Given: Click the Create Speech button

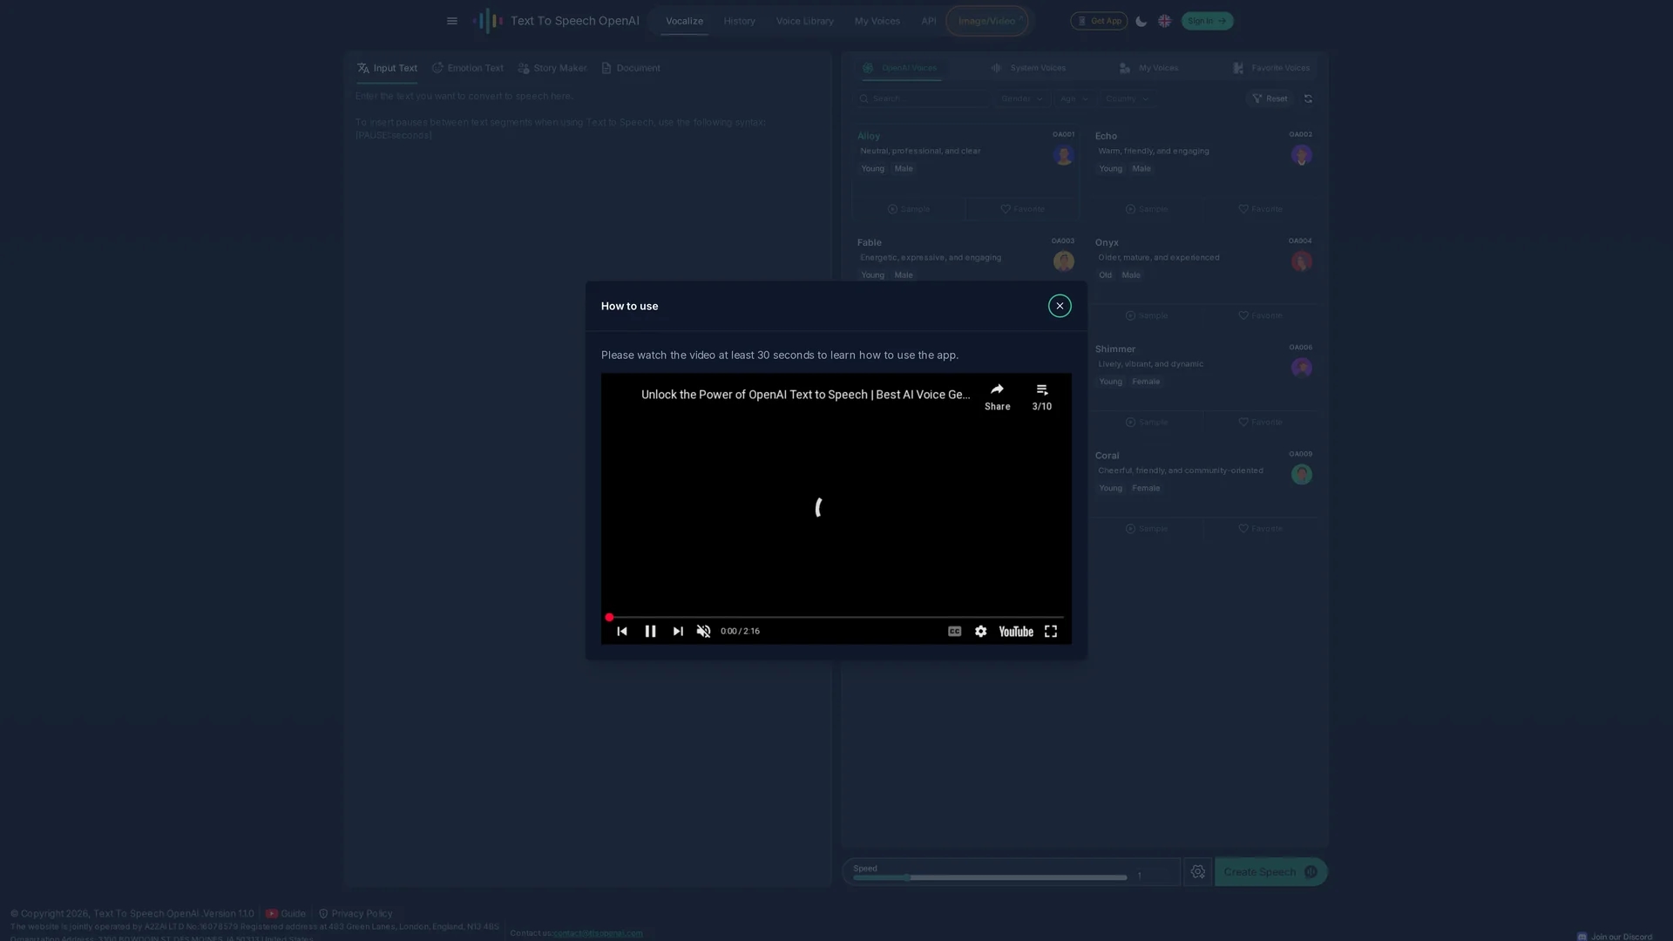Looking at the screenshot, I should click(x=1270, y=872).
